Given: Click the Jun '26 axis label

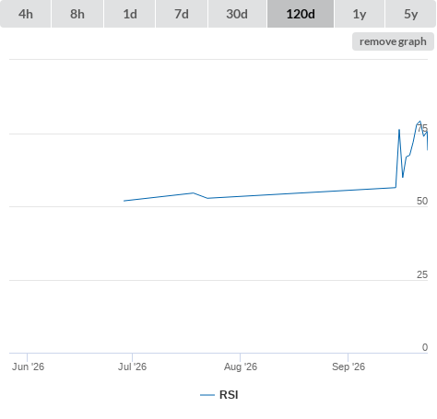Looking at the screenshot, I should coord(28,367).
